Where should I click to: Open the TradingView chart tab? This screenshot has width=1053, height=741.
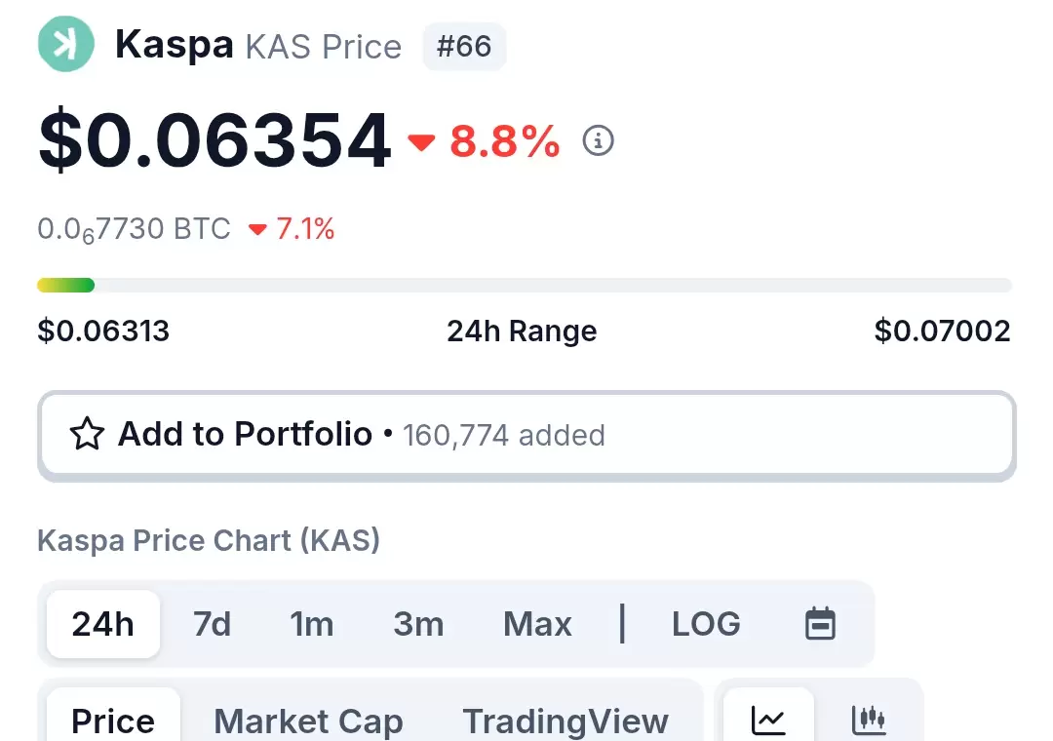[x=565, y=721]
